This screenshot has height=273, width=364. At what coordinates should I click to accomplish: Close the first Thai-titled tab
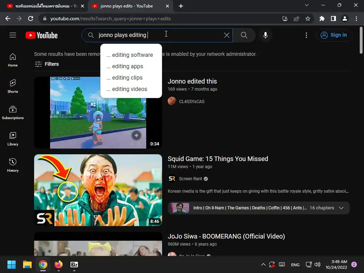(x=82, y=6)
